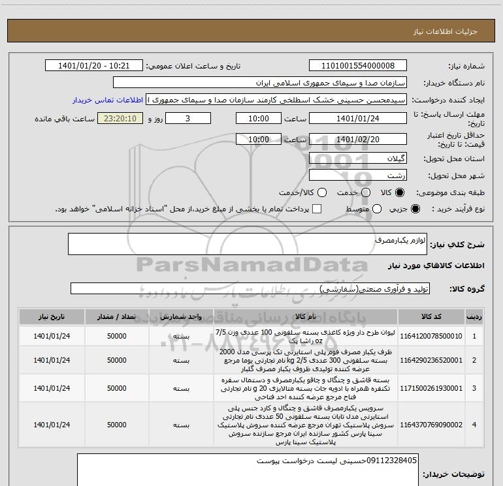Click the remaining days field showing 3
The image size is (503, 486).
click(188, 118)
